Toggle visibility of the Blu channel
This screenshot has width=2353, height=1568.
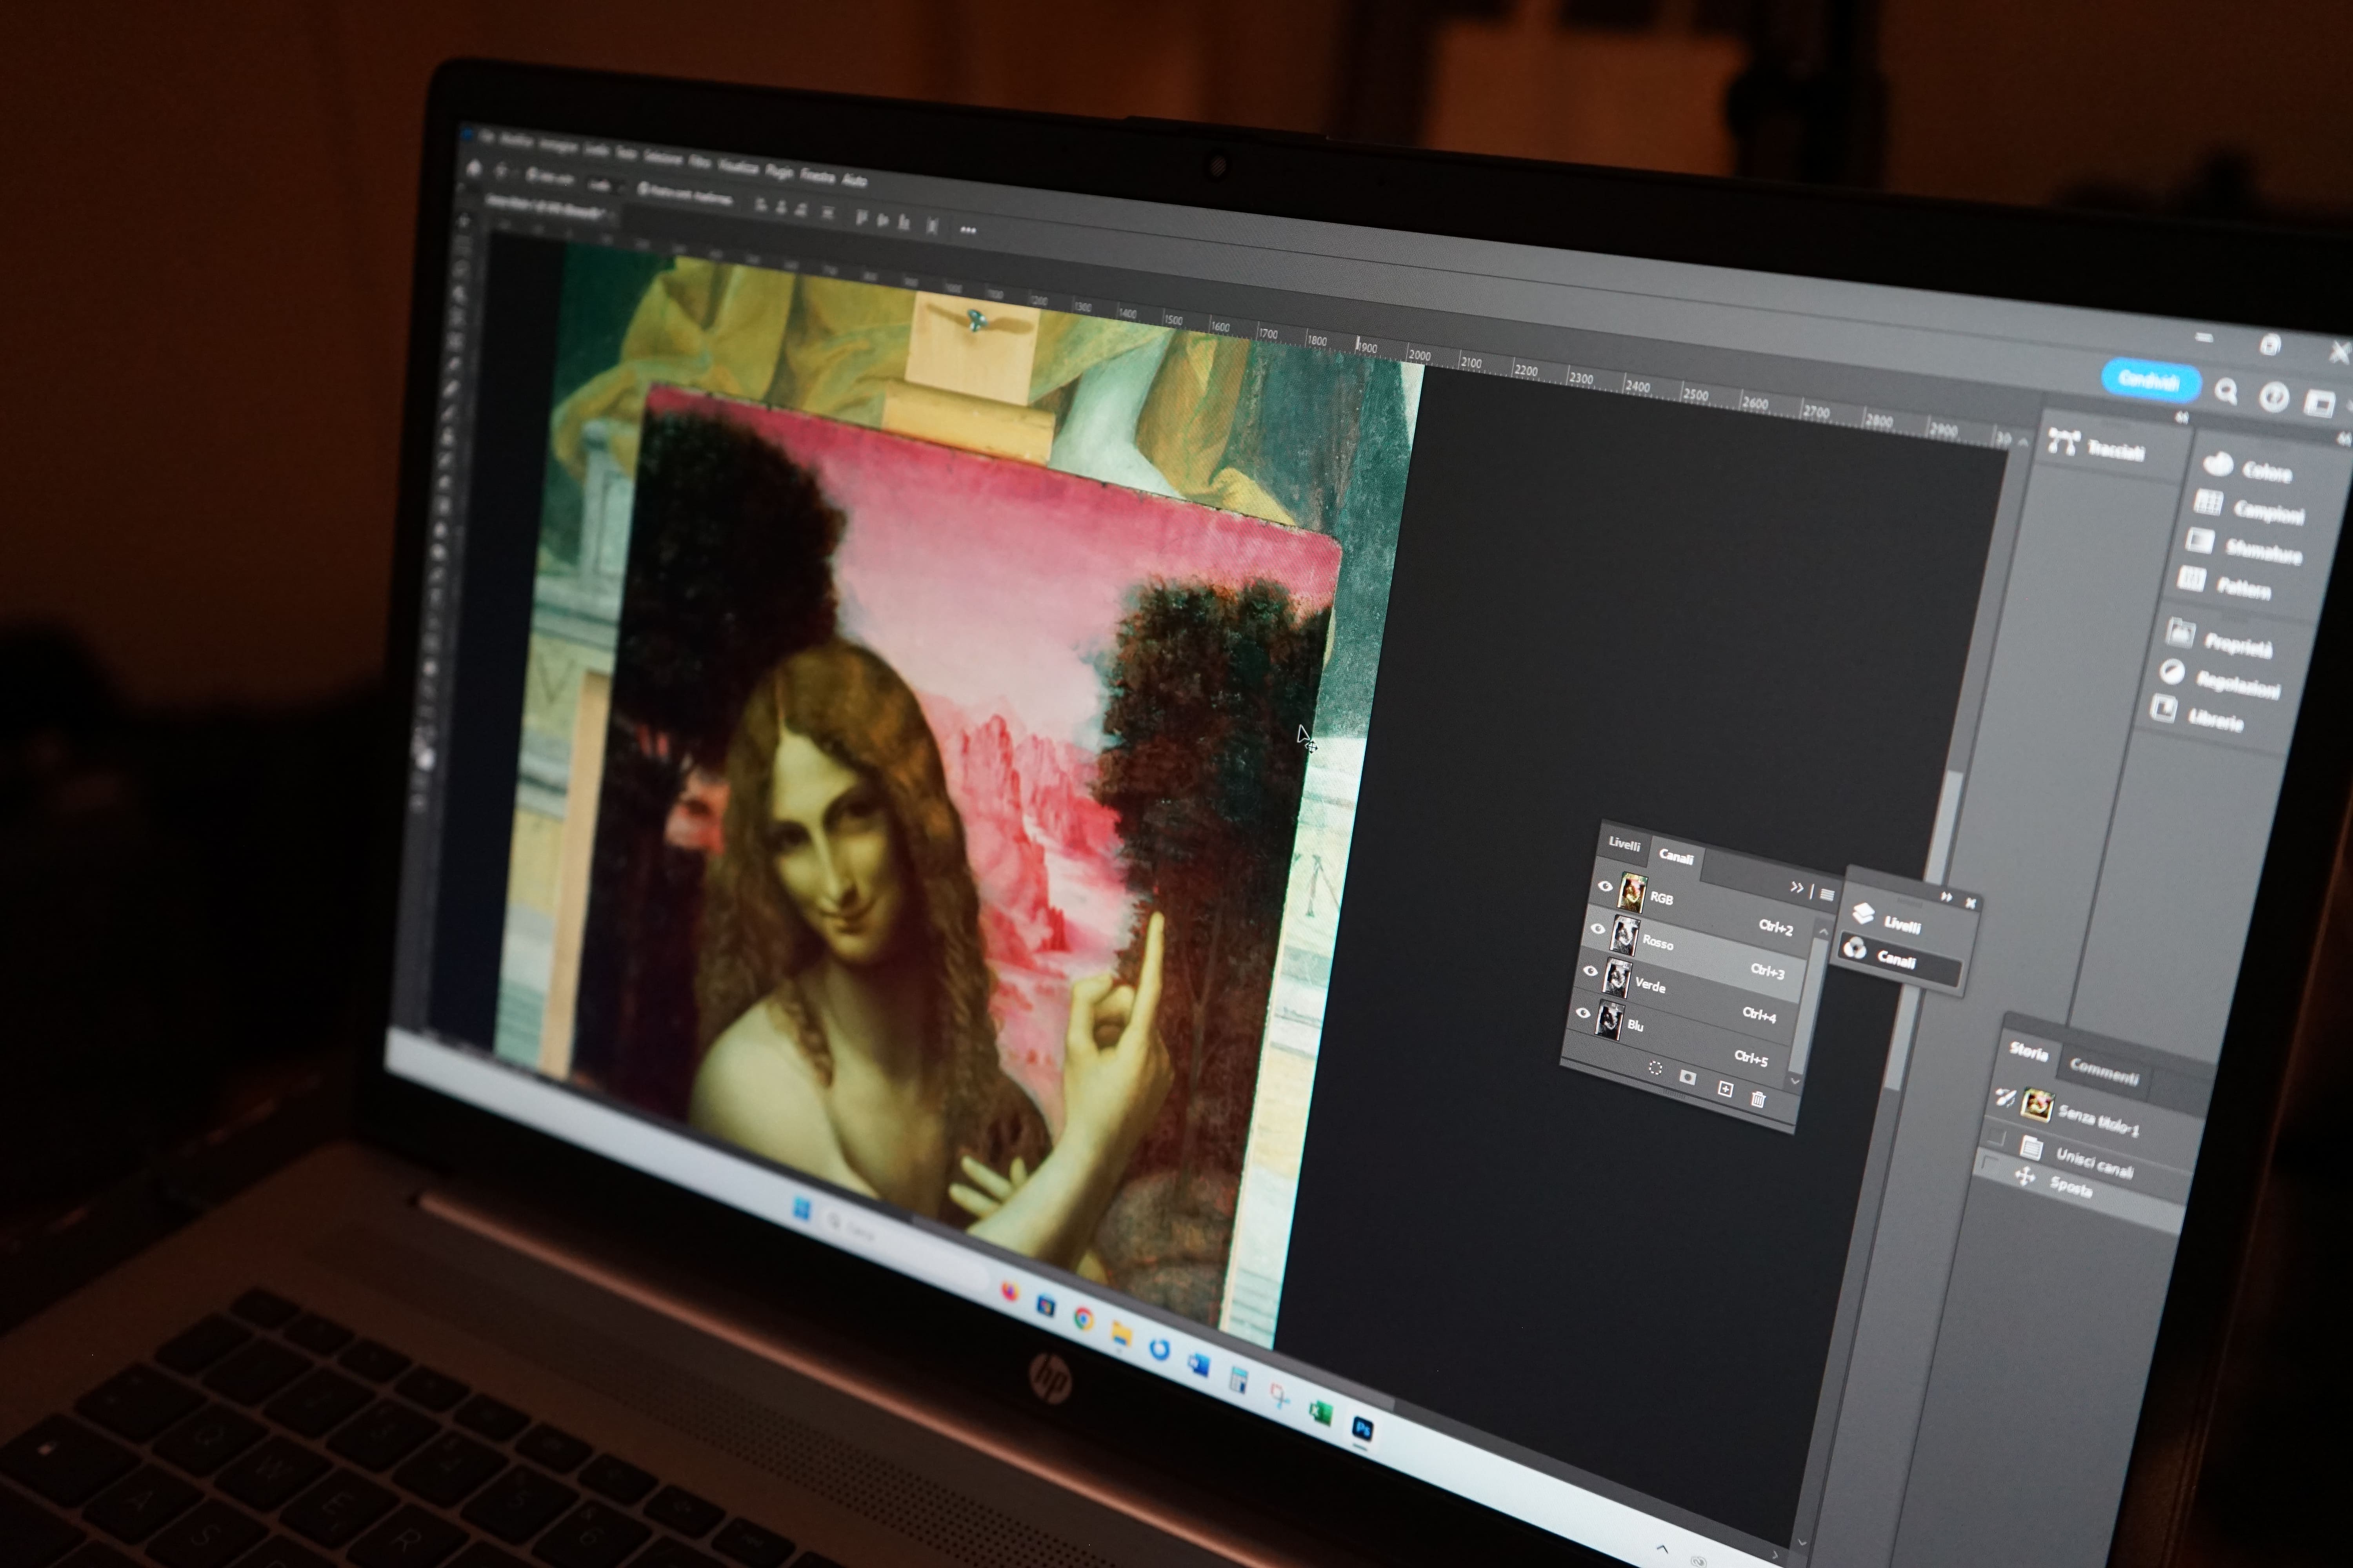[1583, 1013]
